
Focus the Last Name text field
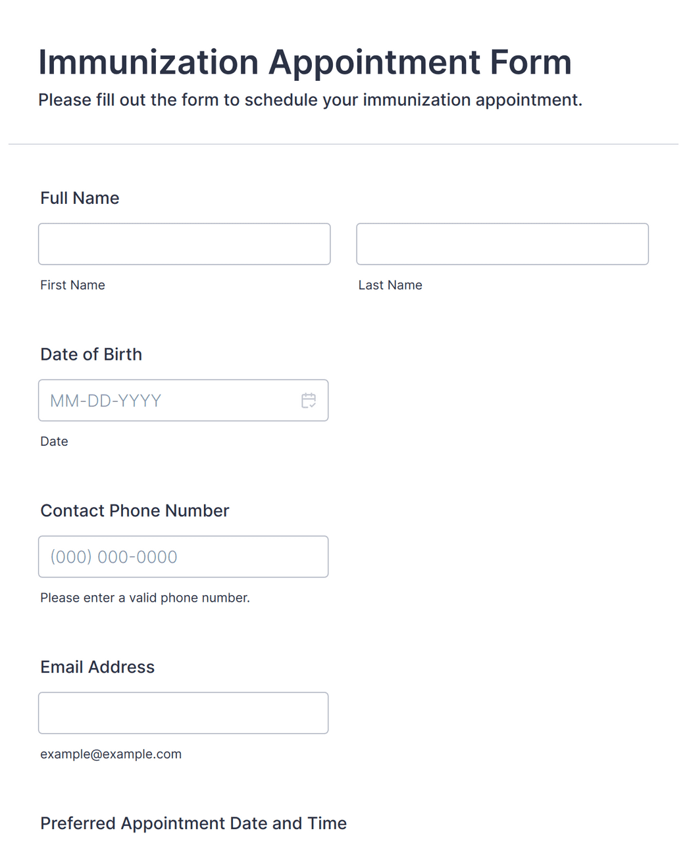point(502,244)
